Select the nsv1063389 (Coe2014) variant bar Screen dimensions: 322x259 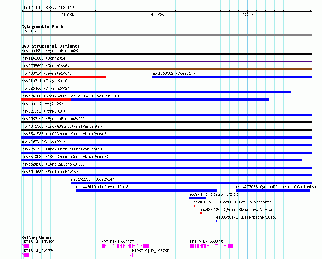tap(232, 77)
